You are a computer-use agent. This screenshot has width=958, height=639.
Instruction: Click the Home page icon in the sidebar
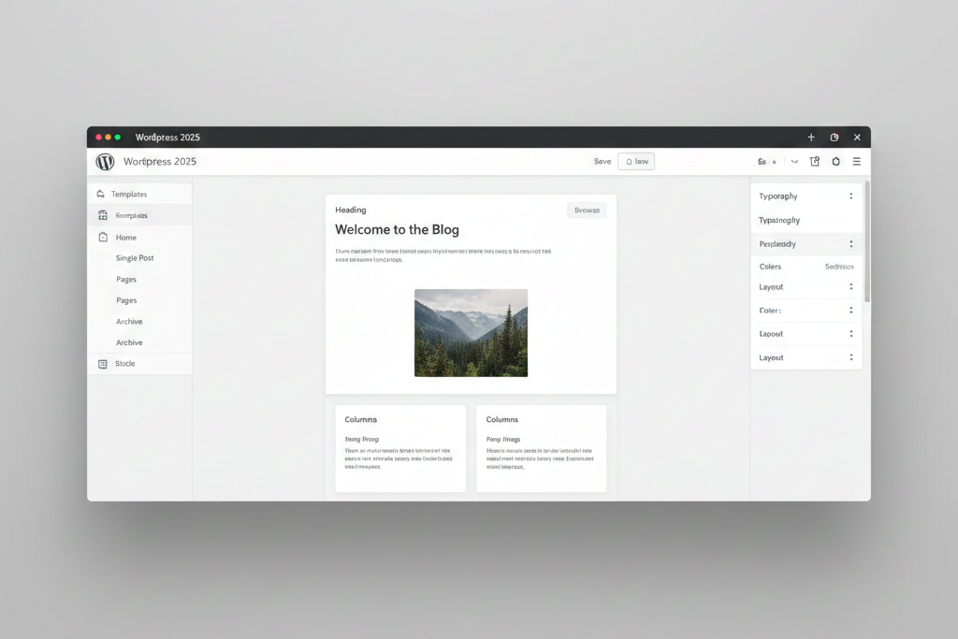coord(102,237)
